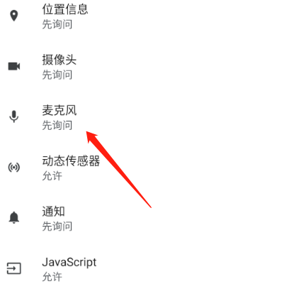Click the motion sensors icon
This screenshot has height=284, width=289.
click(x=14, y=168)
